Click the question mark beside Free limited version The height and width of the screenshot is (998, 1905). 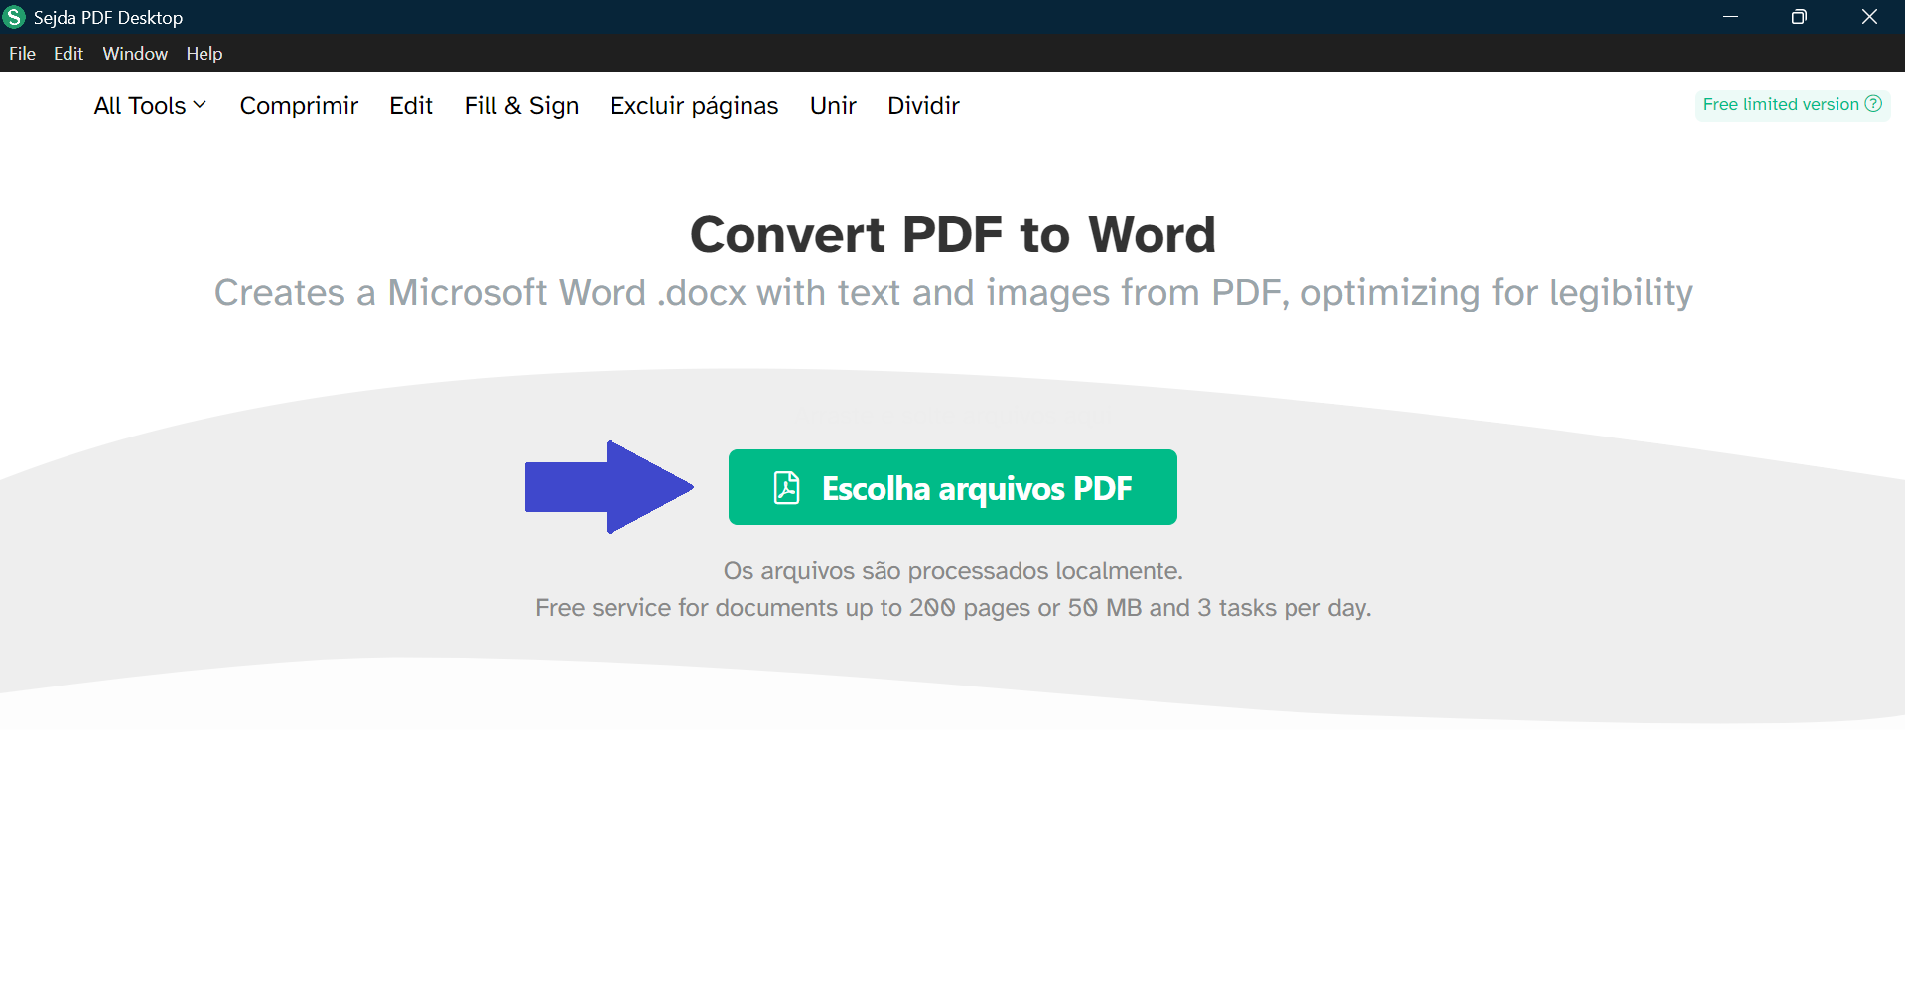point(1874,103)
